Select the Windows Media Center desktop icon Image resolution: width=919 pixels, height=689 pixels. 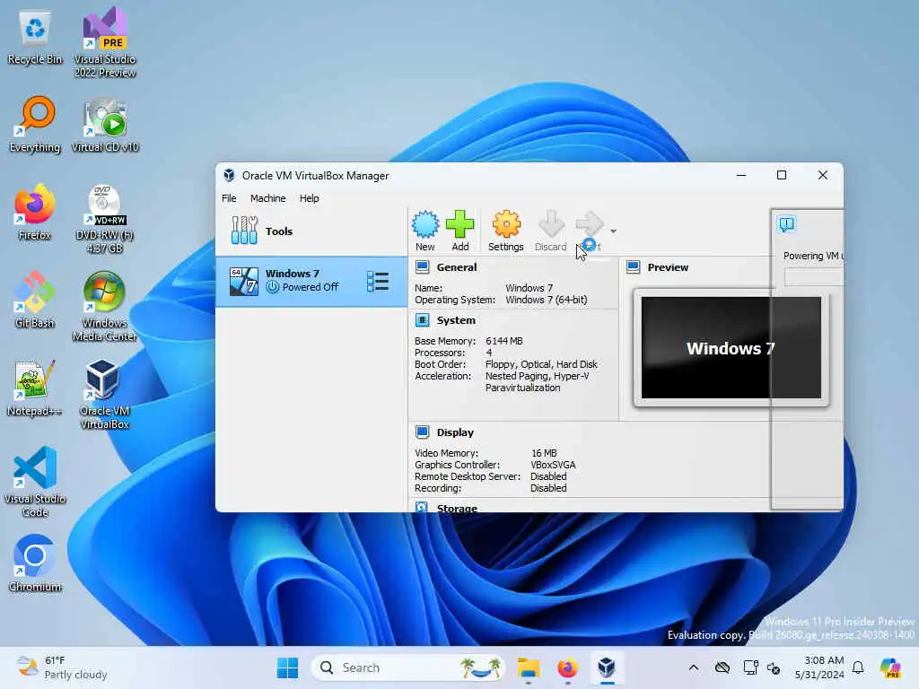click(105, 306)
